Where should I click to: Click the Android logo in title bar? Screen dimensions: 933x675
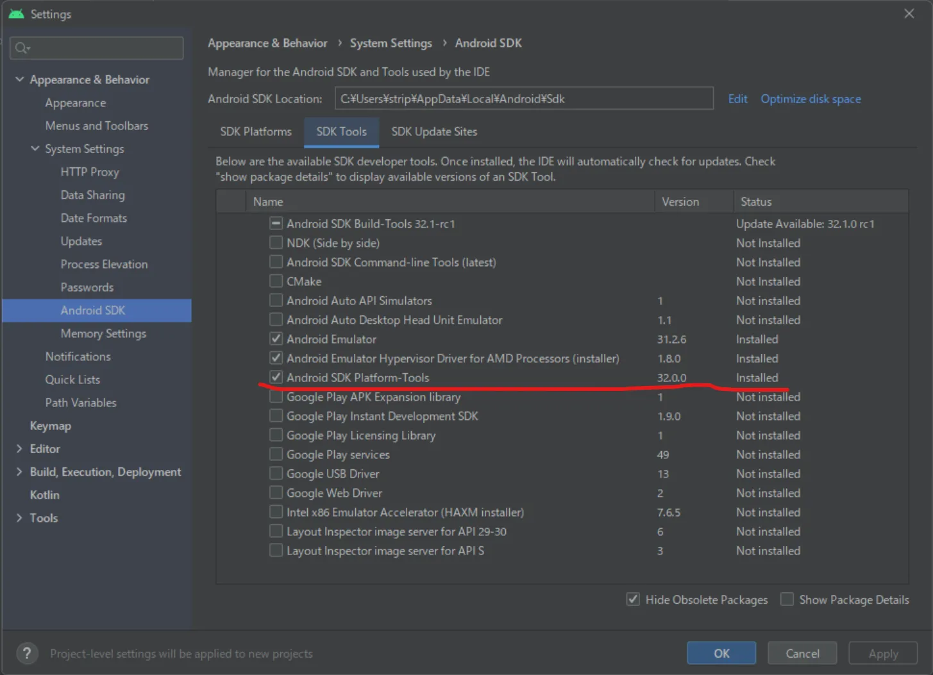[17, 13]
